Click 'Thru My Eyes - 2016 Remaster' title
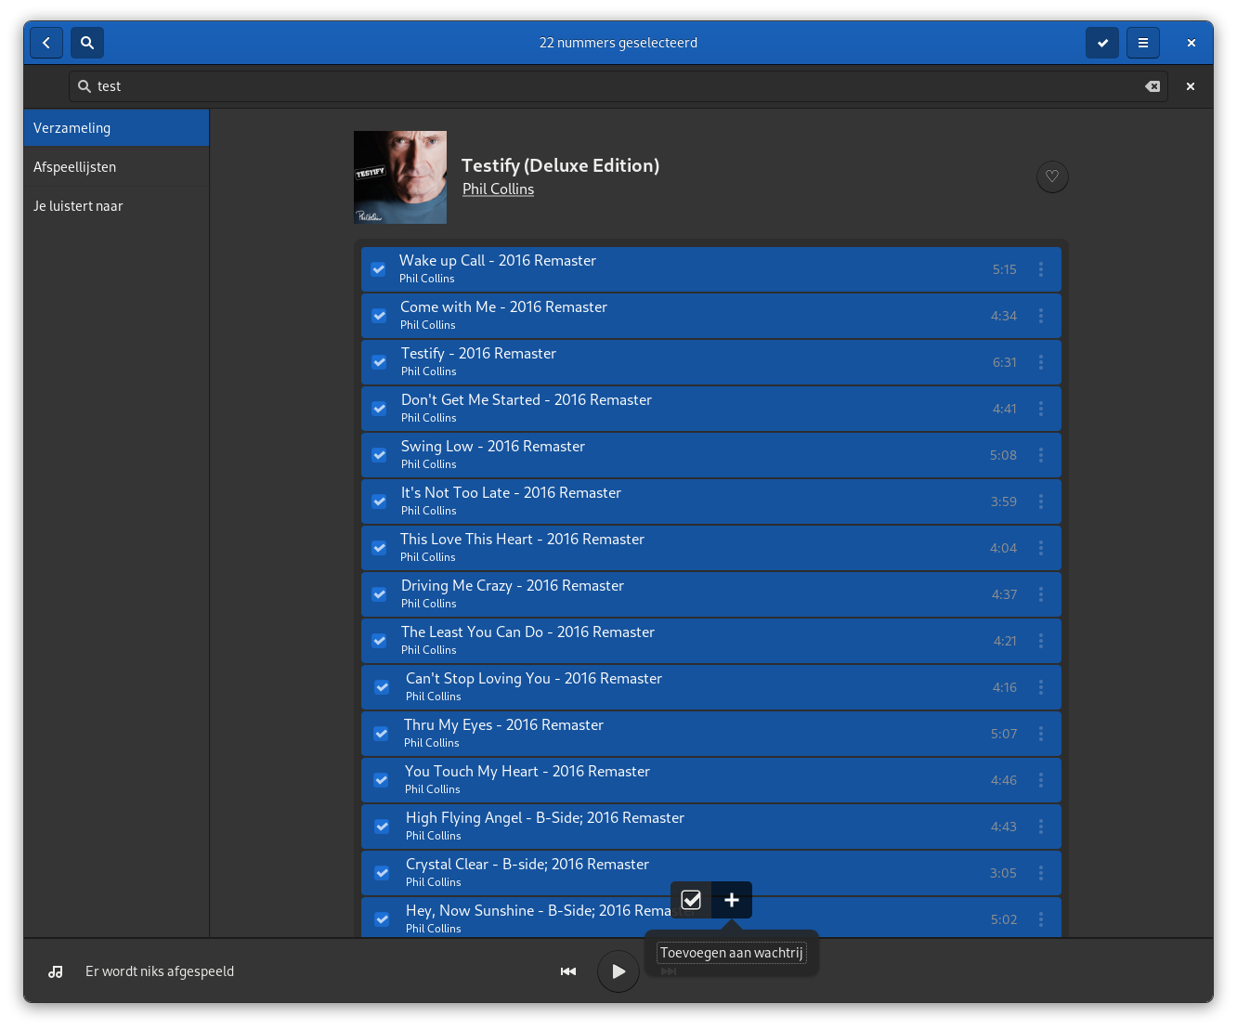This screenshot has height=1029, width=1237. click(x=503, y=725)
